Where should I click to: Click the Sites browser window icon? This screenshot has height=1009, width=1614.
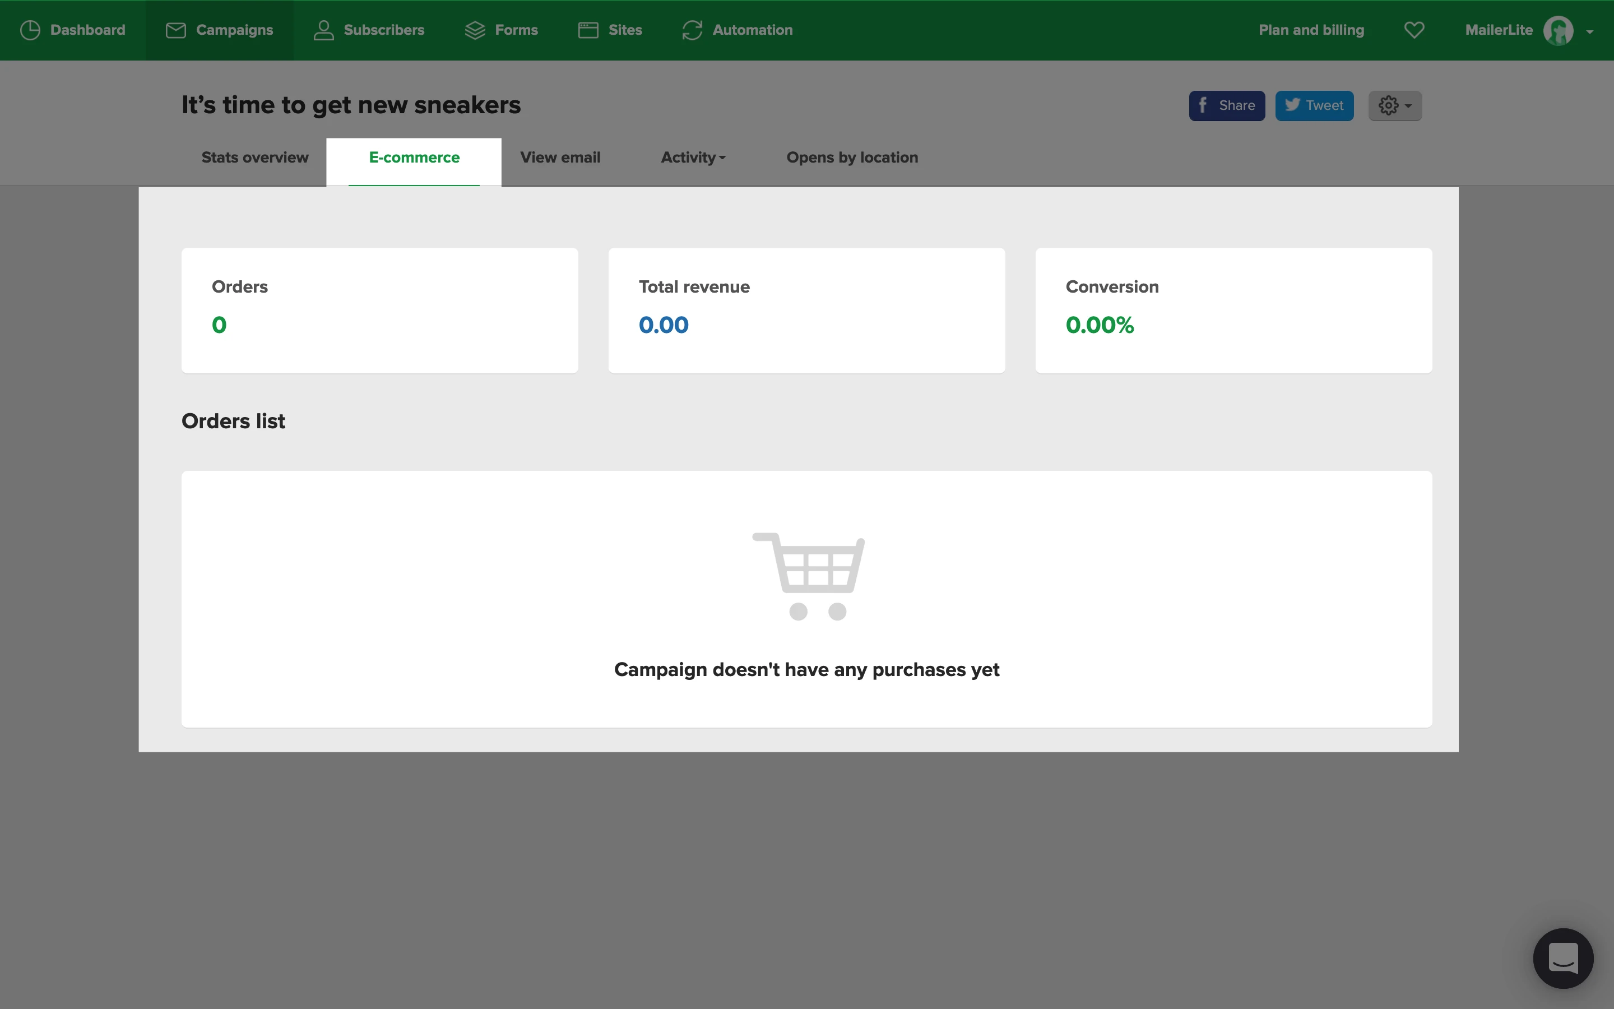587,30
